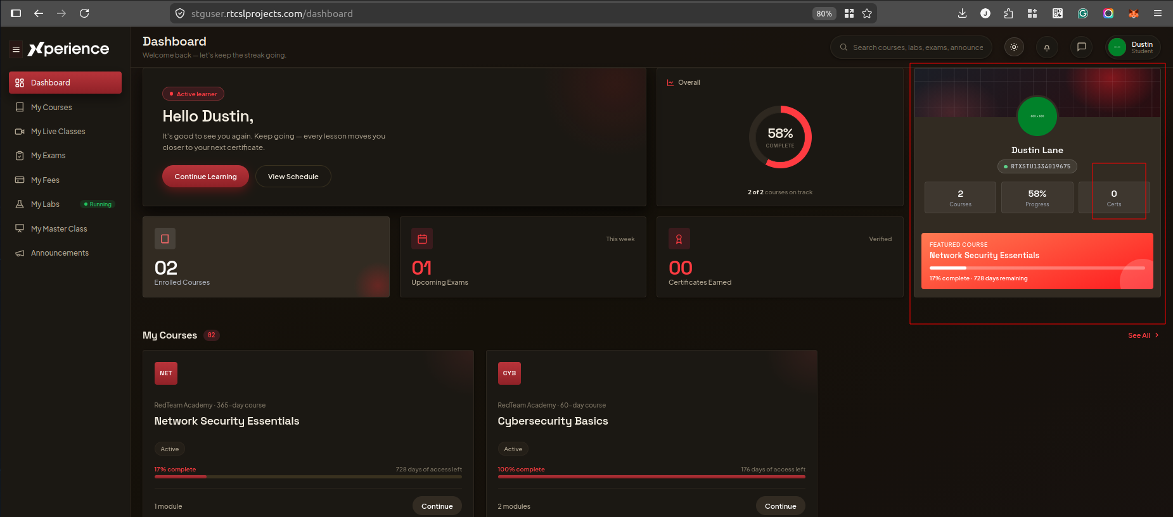Open My Exams section
1173x517 pixels.
point(65,156)
